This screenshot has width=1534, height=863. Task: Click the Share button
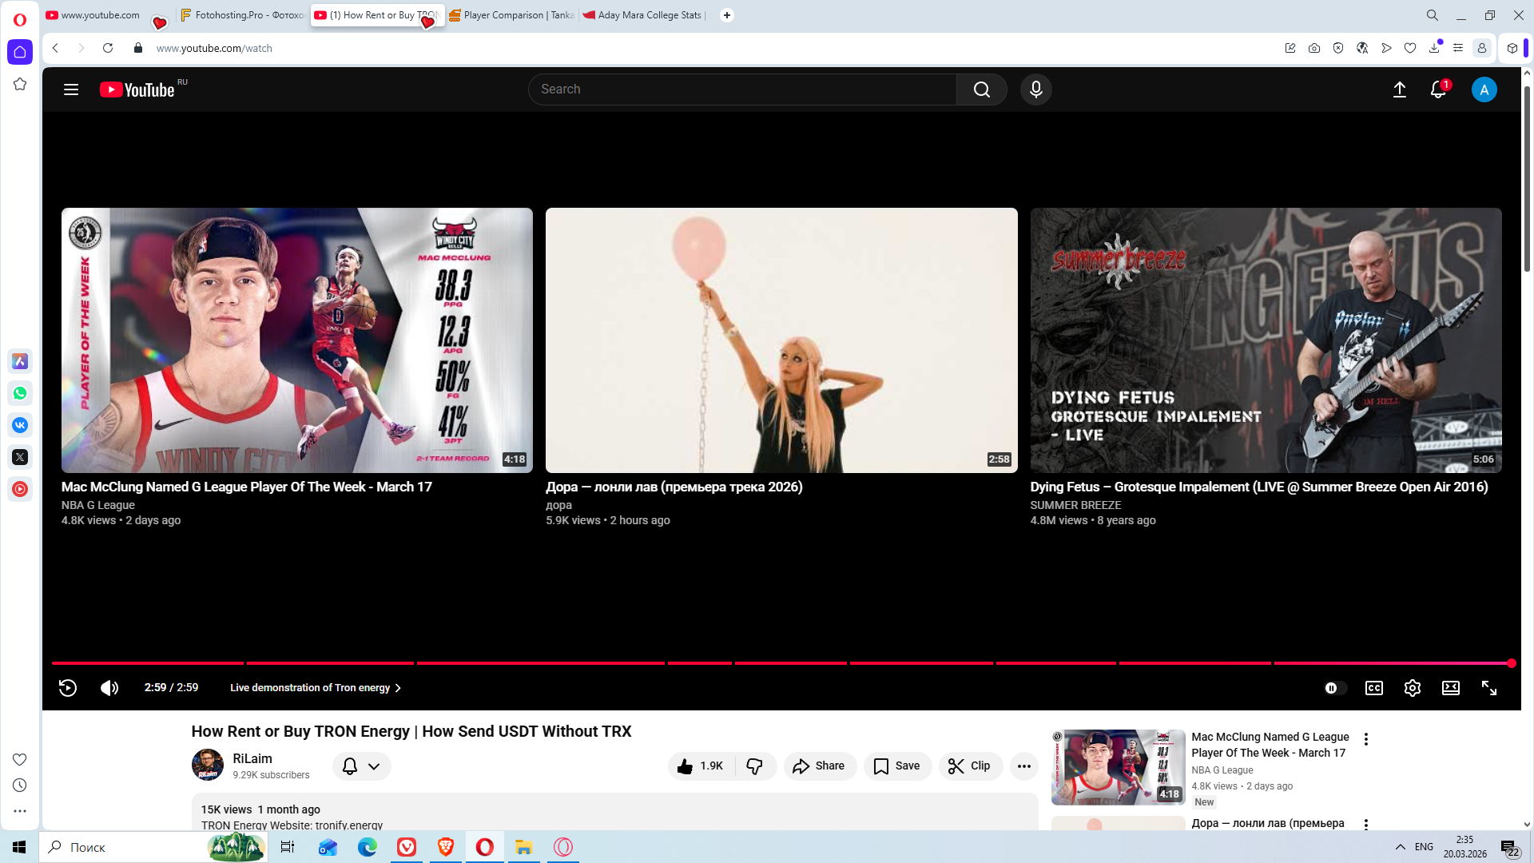point(819,766)
